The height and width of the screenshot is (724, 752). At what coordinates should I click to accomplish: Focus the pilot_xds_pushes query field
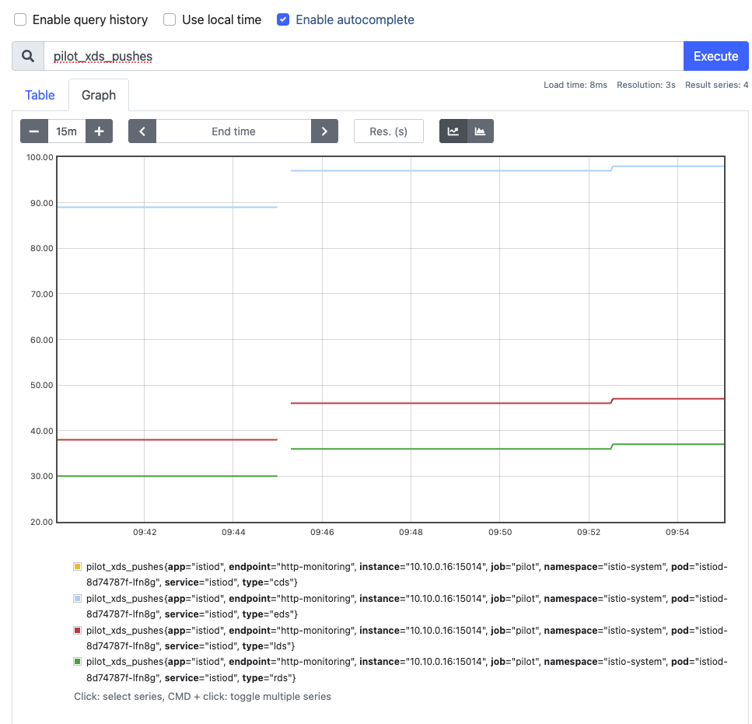pos(363,56)
